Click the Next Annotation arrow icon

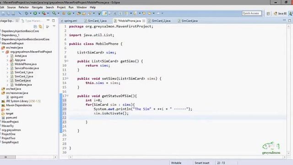tap(126, 13)
